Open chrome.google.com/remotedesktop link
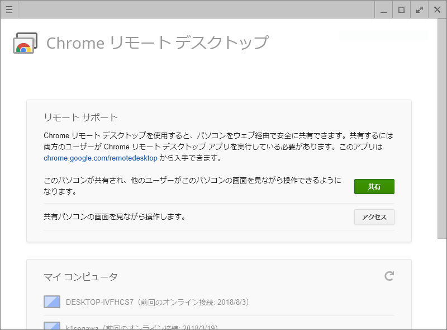447x330 pixels. pos(101,158)
